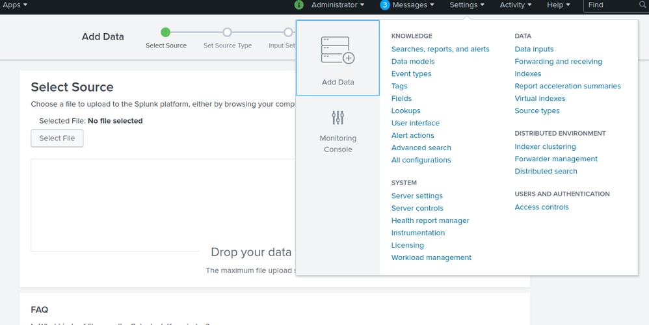The image size is (649, 325).
Task: Click the Messages count badge
Action: tap(385, 5)
